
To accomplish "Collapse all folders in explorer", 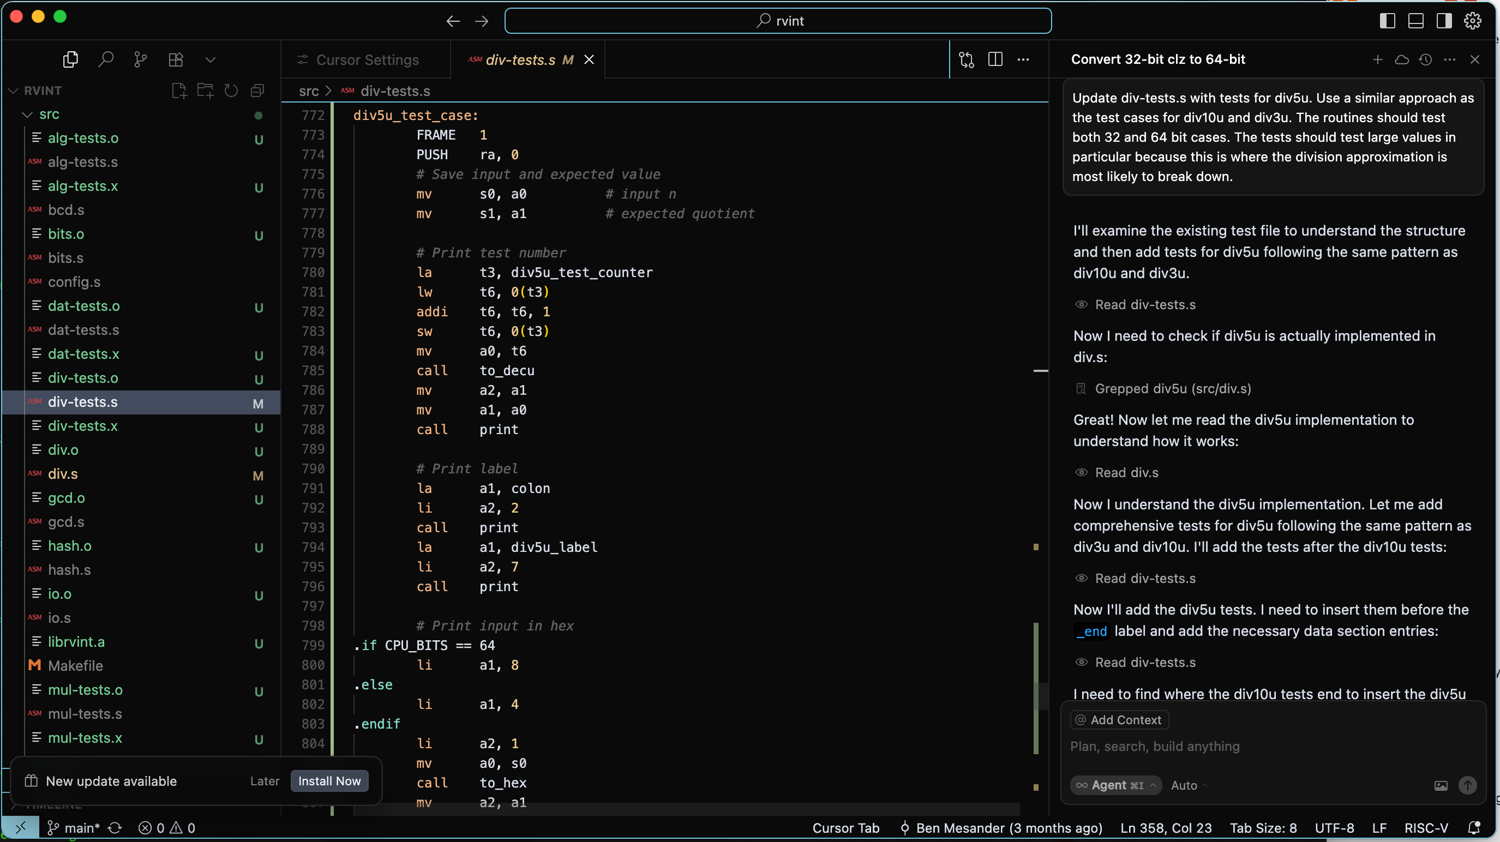I will point(257,91).
